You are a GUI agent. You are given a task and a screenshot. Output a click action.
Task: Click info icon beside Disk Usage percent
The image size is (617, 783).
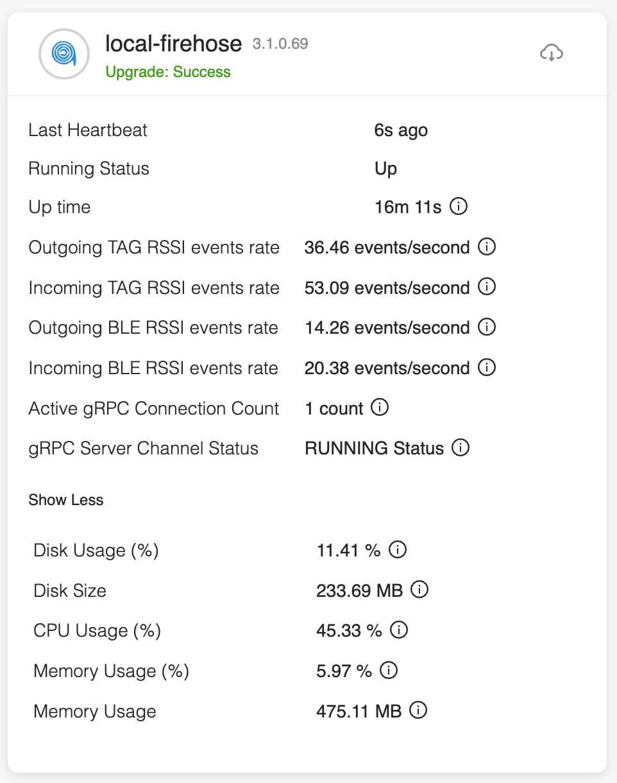(x=398, y=549)
